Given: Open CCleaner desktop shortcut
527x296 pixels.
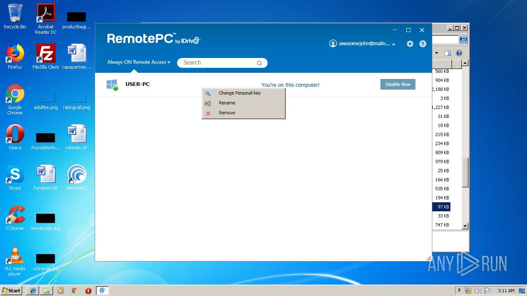Looking at the screenshot, I should [x=15, y=218].
